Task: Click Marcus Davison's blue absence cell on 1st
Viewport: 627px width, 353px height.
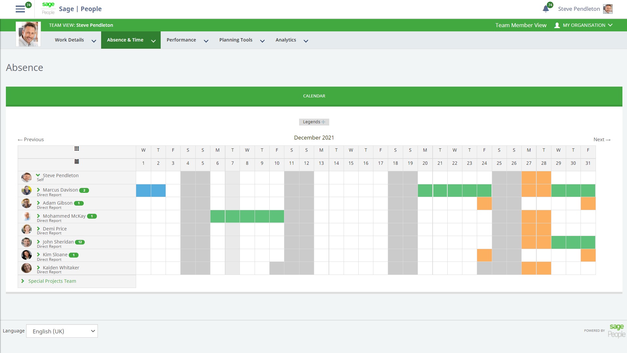Action: click(143, 191)
